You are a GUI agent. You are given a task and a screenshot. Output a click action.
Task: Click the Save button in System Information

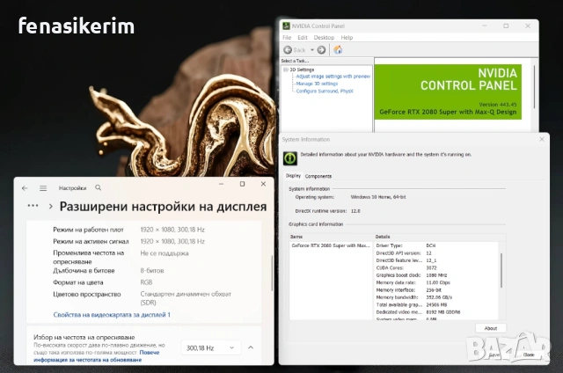pyautogui.click(x=494, y=355)
